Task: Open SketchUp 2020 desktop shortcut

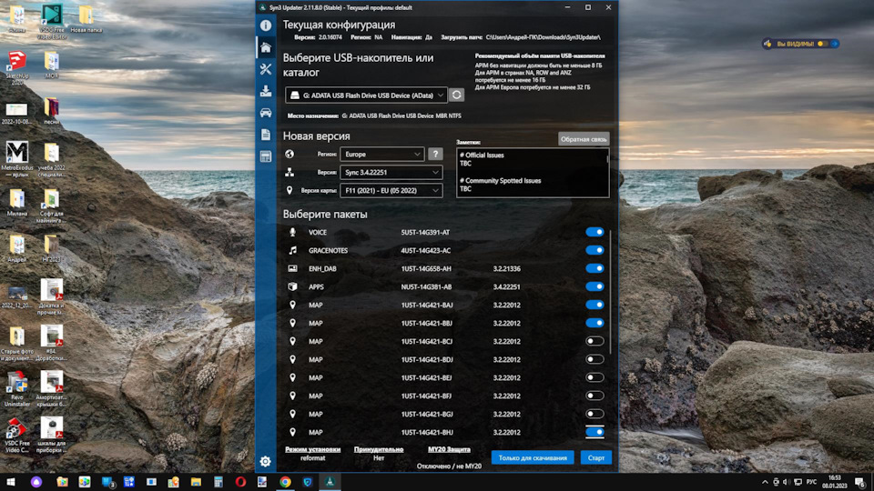Action: tap(16, 67)
